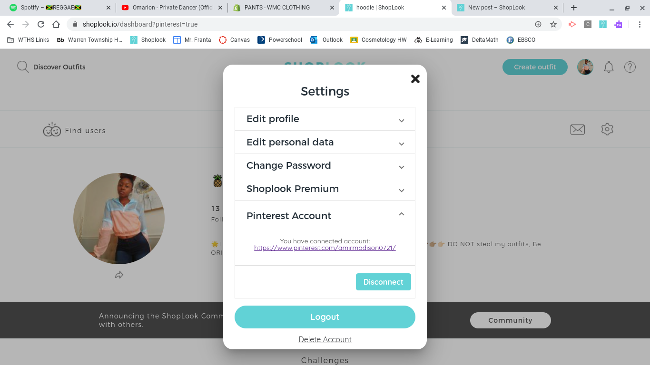Open the messages envelope icon
650x365 pixels.
tap(578, 129)
